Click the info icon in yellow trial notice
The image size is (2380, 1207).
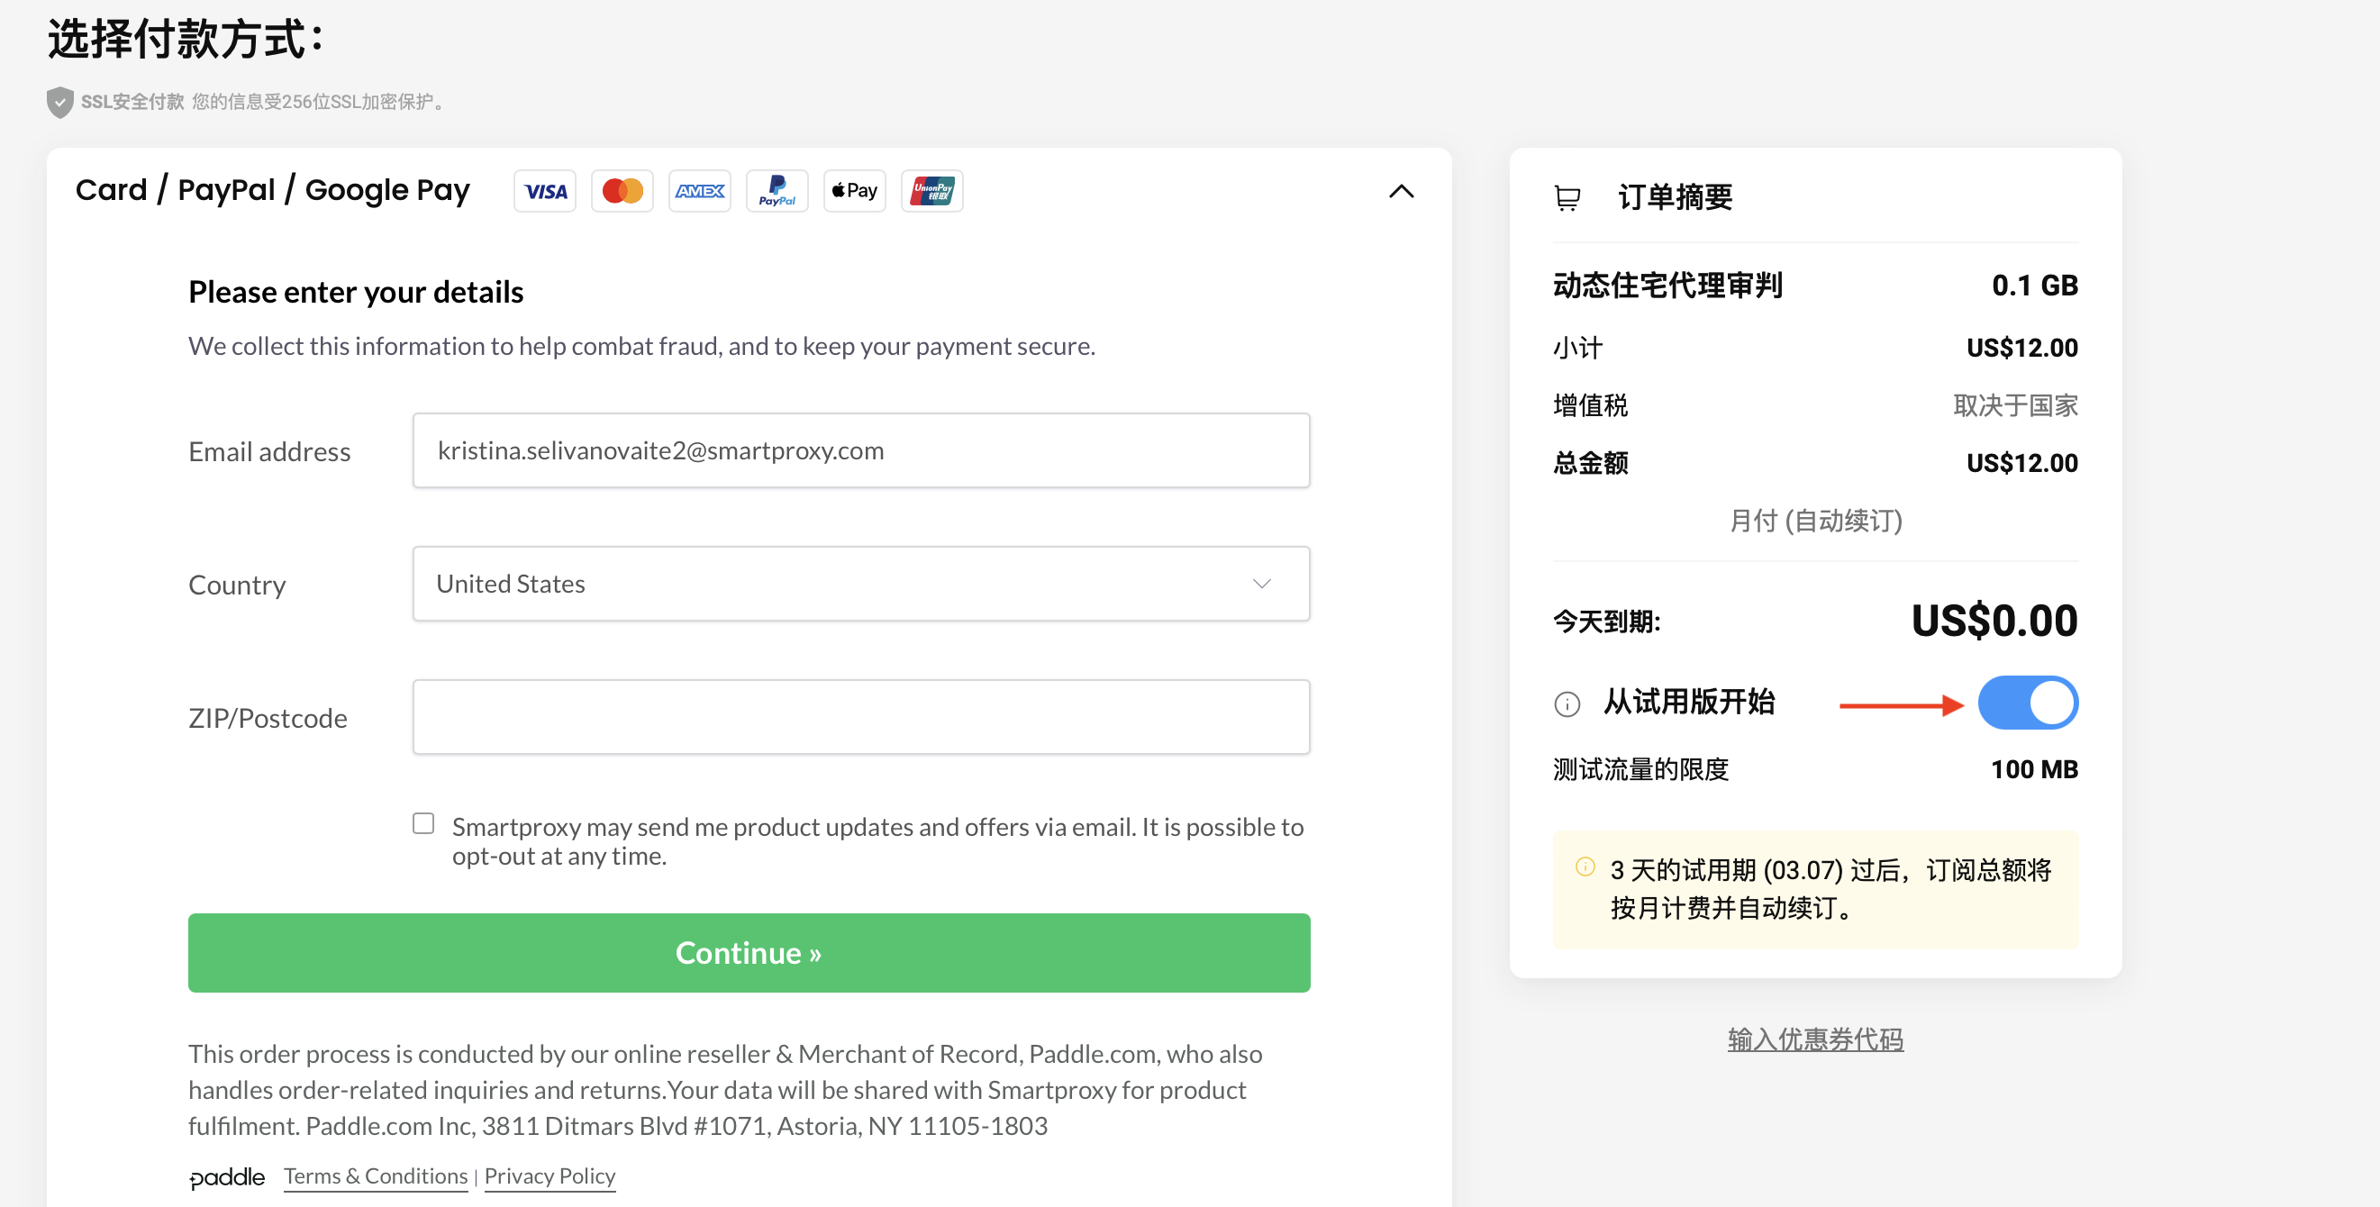click(1585, 867)
